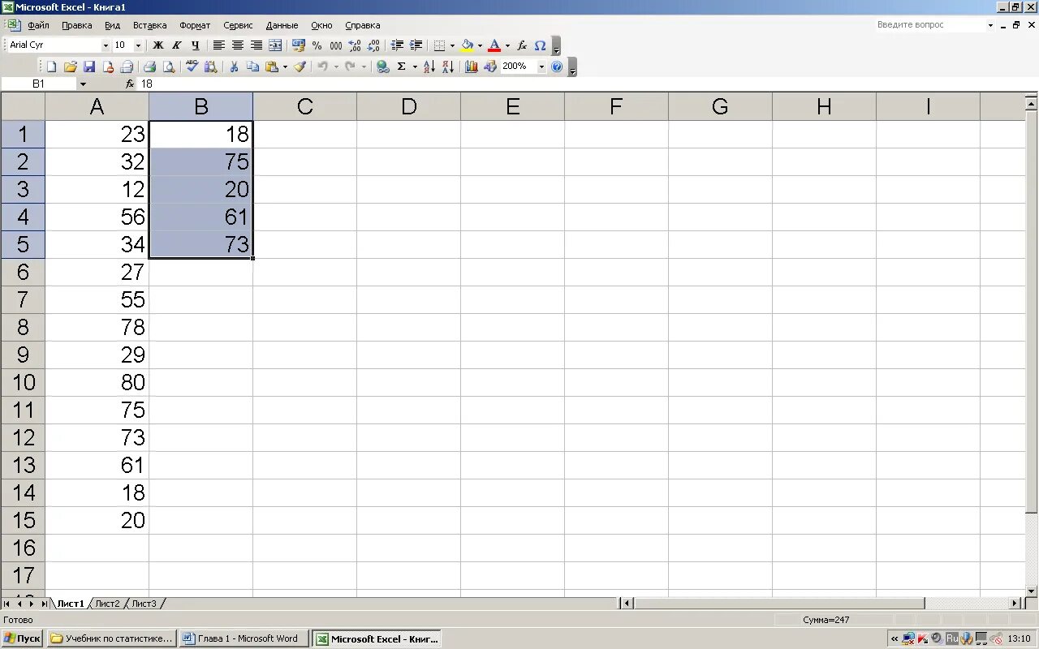Increase indent icon
Image resolution: width=1039 pixels, height=649 pixels.
click(x=416, y=45)
